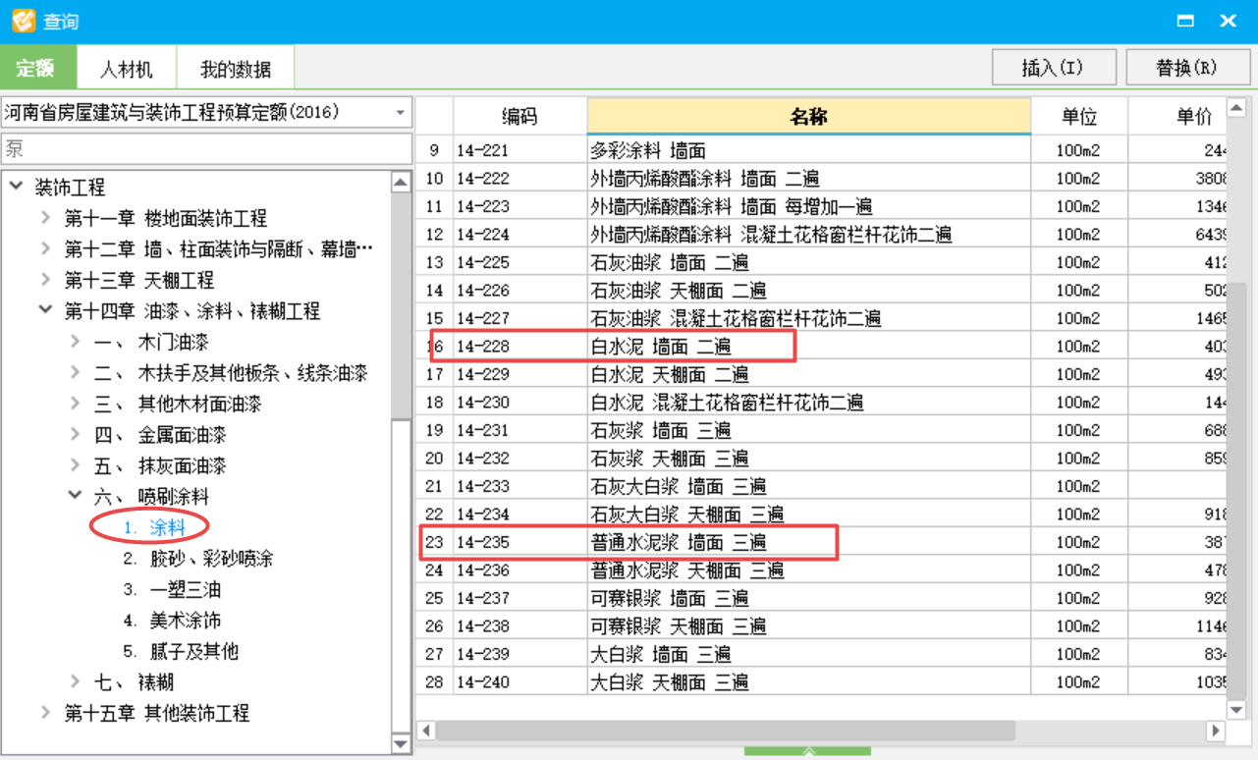Select 5. 腻子及其他 tree item

point(181,651)
